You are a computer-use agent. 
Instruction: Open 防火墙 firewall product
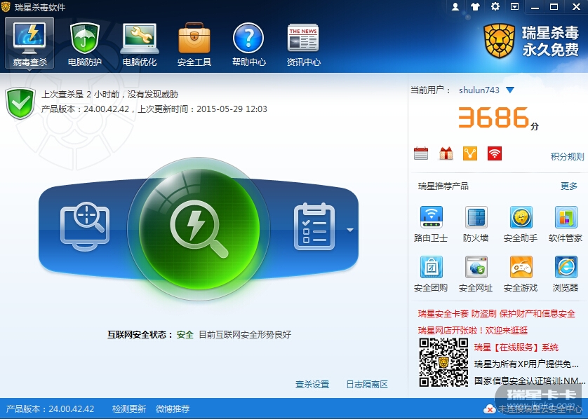coord(476,224)
